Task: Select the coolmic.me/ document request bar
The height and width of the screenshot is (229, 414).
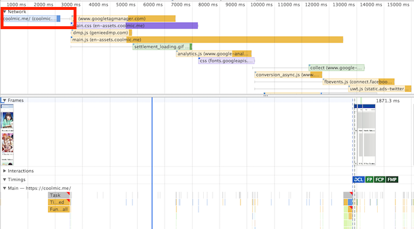Action: [x=32, y=19]
